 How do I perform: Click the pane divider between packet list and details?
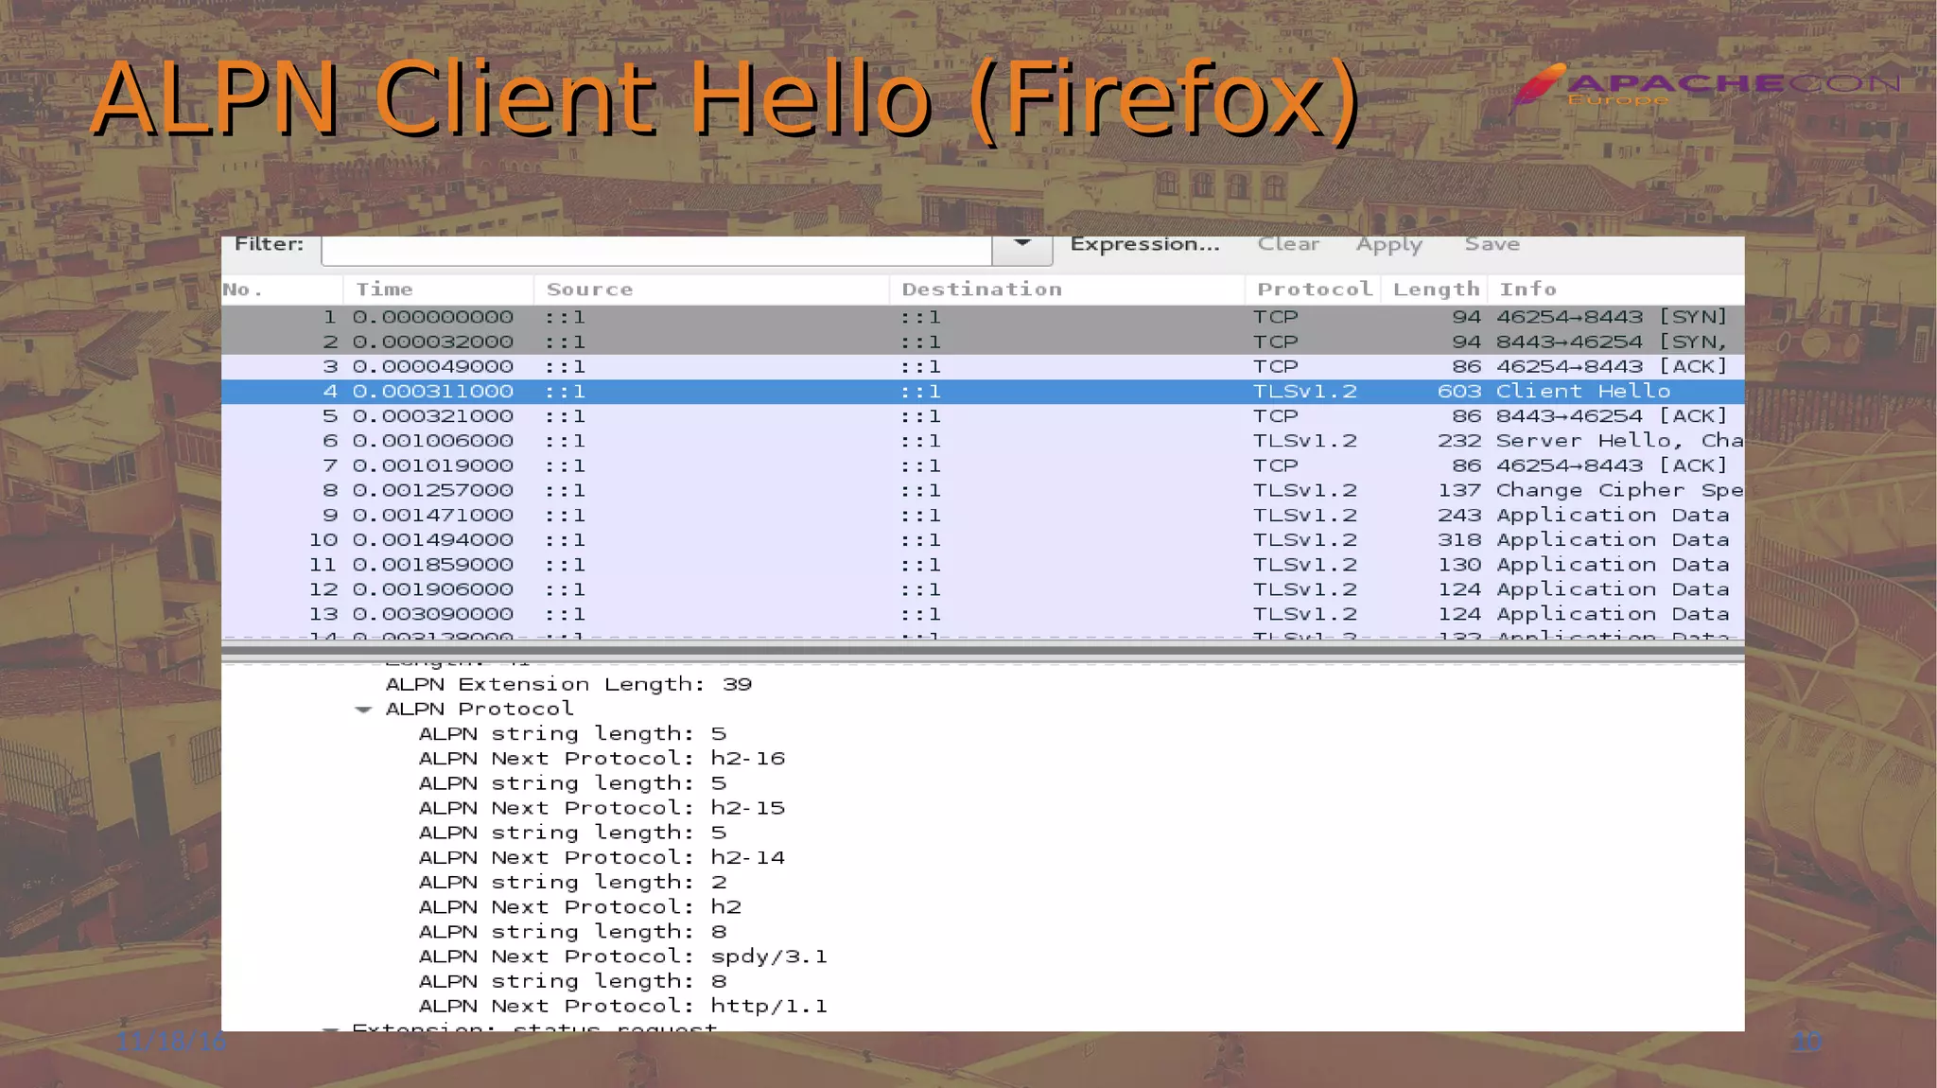(983, 651)
